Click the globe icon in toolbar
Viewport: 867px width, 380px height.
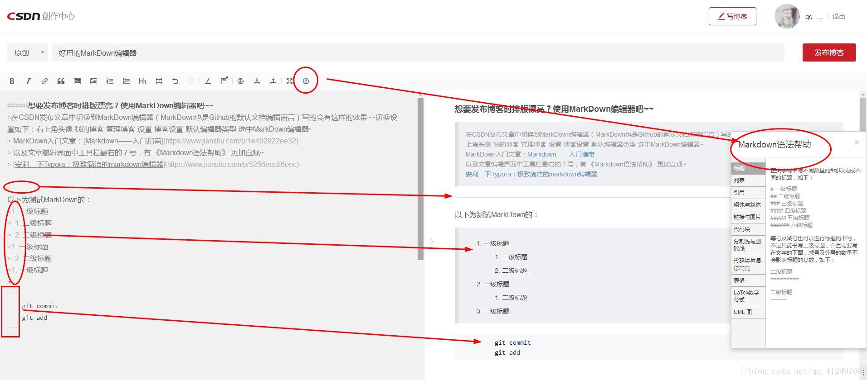tap(240, 81)
